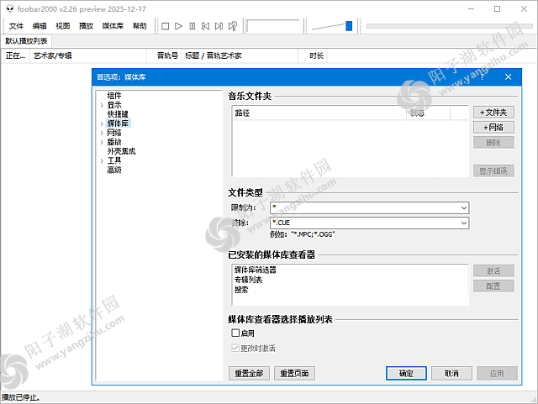Select the 默认播放列表 tab
The width and height of the screenshot is (538, 404).
click(26, 41)
